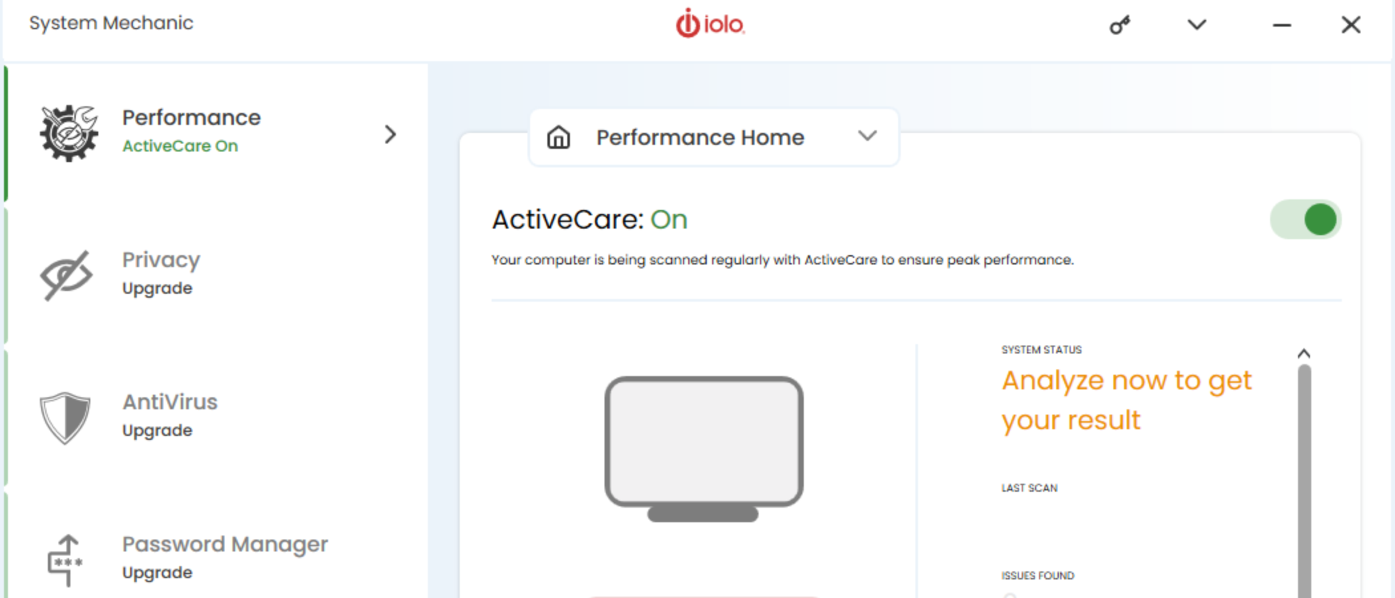Click the computer monitor illustration
The image size is (1395, 598).
(x=703, y=449)
